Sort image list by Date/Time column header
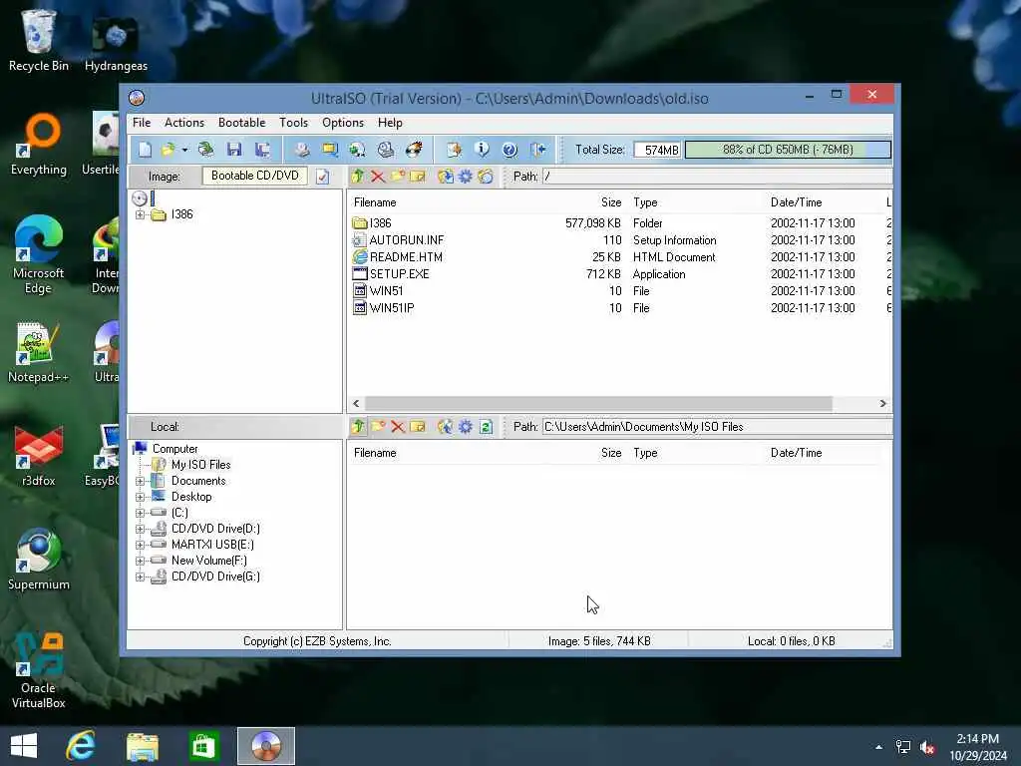The image size is (1021, 766). click(796, 202)
